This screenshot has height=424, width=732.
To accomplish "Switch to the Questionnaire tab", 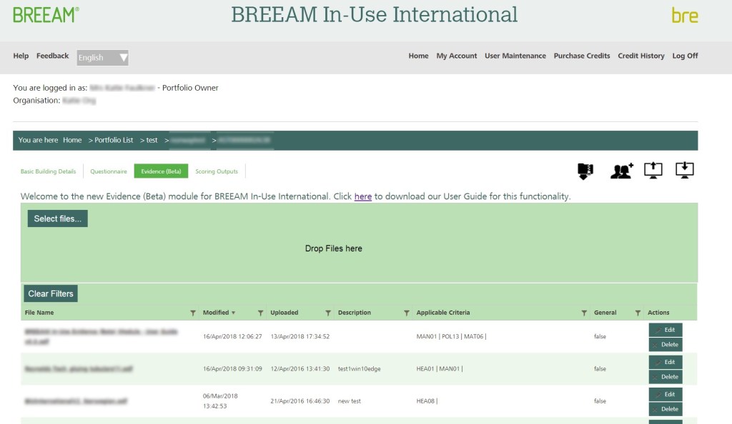I will tap(109, 171).
